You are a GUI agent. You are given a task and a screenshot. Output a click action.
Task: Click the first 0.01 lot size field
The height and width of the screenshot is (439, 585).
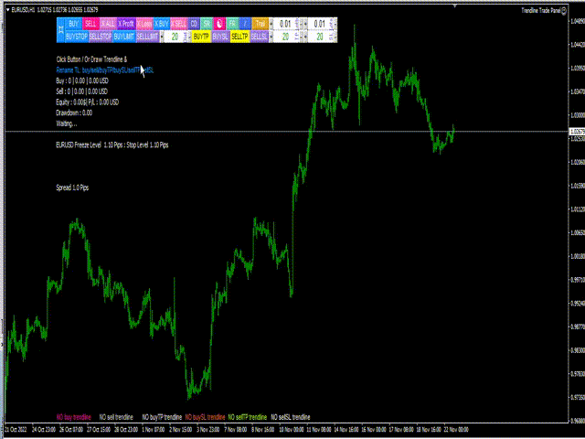(285, 24)
